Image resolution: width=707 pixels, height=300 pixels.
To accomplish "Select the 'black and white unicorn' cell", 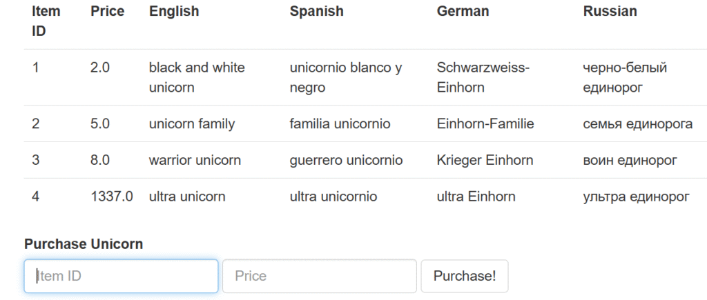I will click(197, 77).
